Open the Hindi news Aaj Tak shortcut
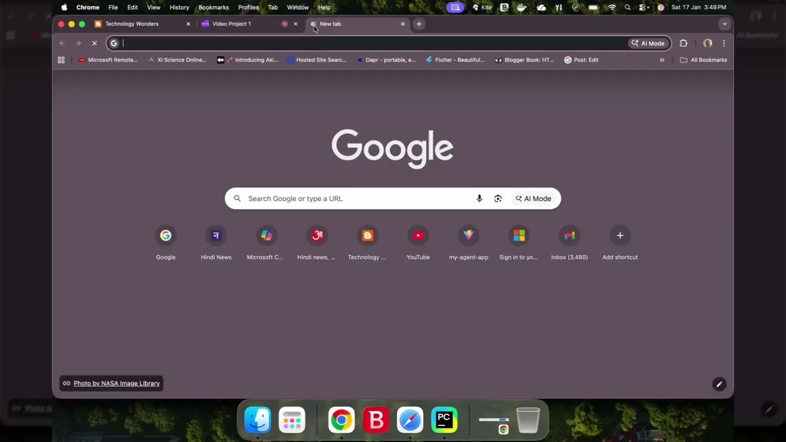The height and width of the screenshot is (442, 786). 317,243
